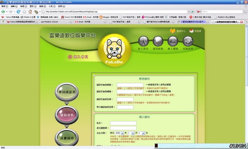Open the 檢視 menu

[24, 6]
